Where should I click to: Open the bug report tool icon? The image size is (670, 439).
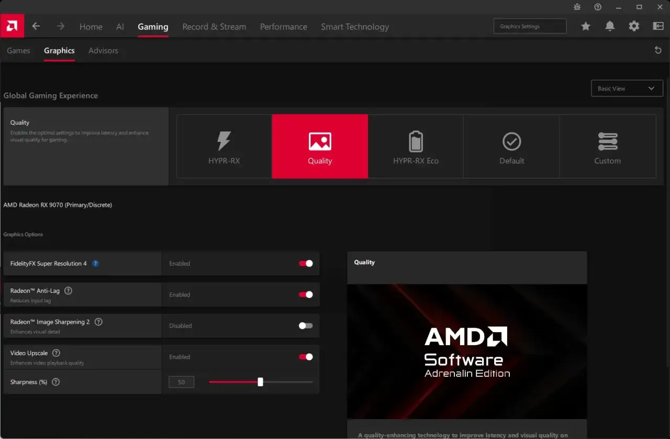point(577,7)
